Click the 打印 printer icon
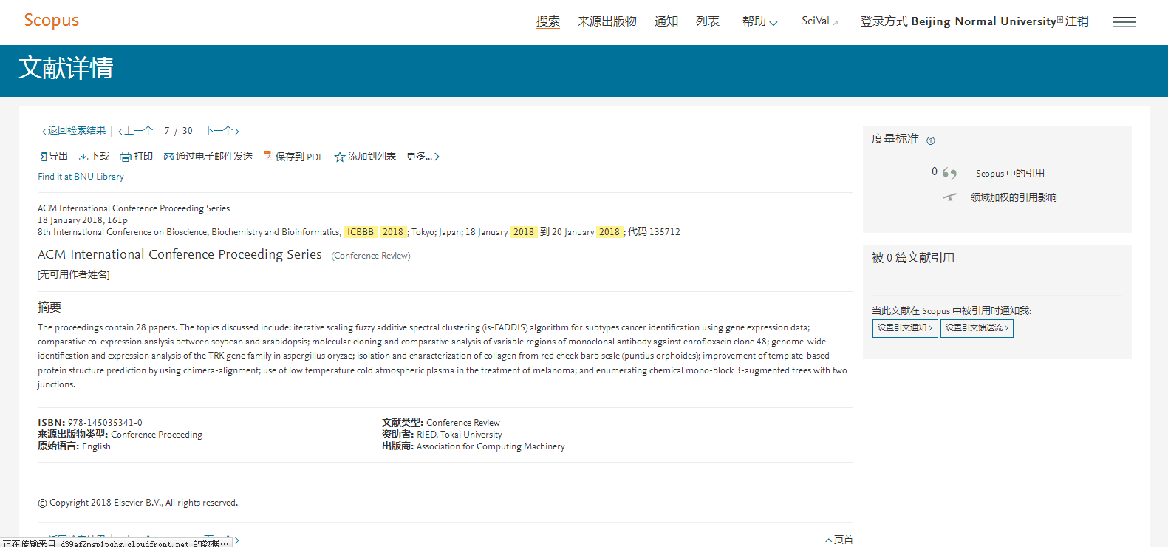This screenshot has width=1168, height=547. pos(126,157)
